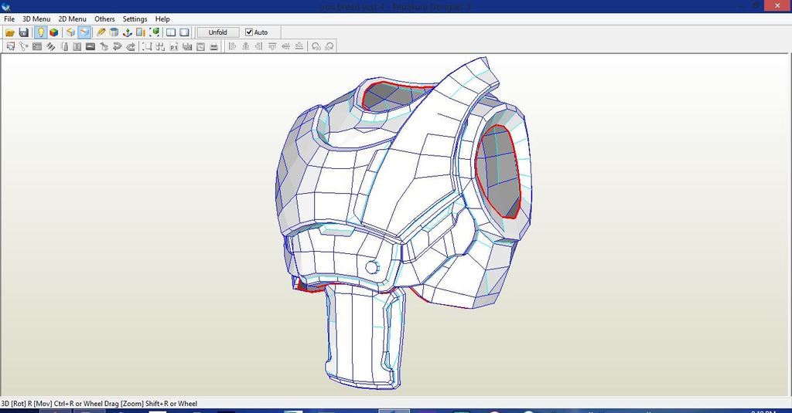Open the Help menu
The height and width of the screenshot is (413, 792).
[162, 19]
